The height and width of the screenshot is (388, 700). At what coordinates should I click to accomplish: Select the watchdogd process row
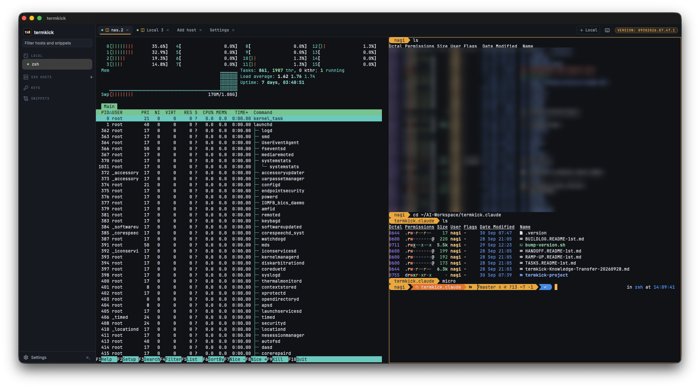tap(239, 239)
